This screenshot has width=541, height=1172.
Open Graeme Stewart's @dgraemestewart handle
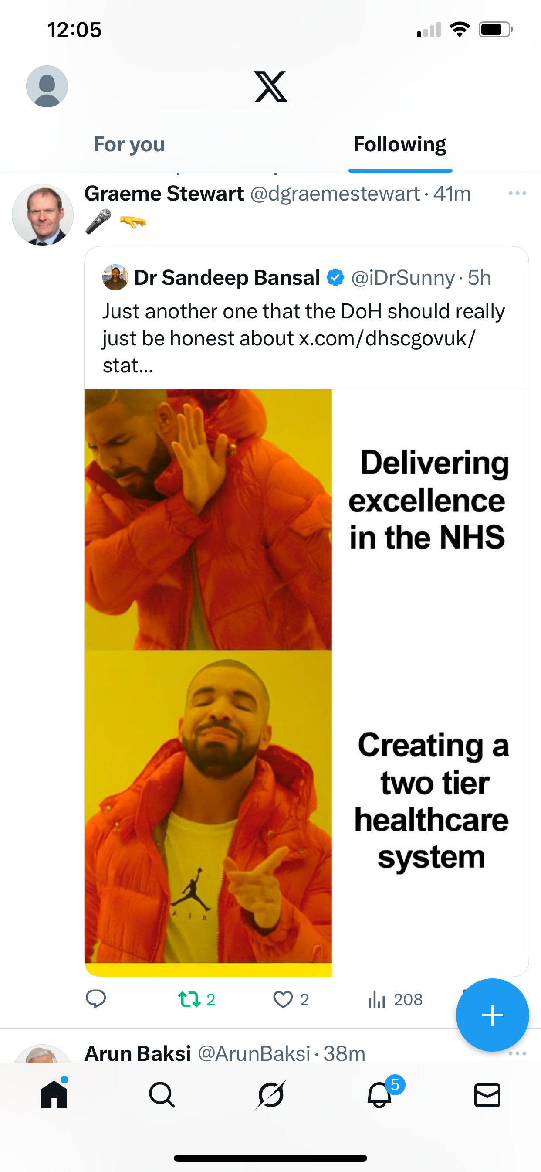coord(335,194)
